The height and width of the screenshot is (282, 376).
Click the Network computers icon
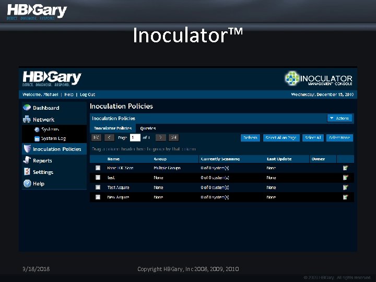pyautogui.click(x=27, y=119)
